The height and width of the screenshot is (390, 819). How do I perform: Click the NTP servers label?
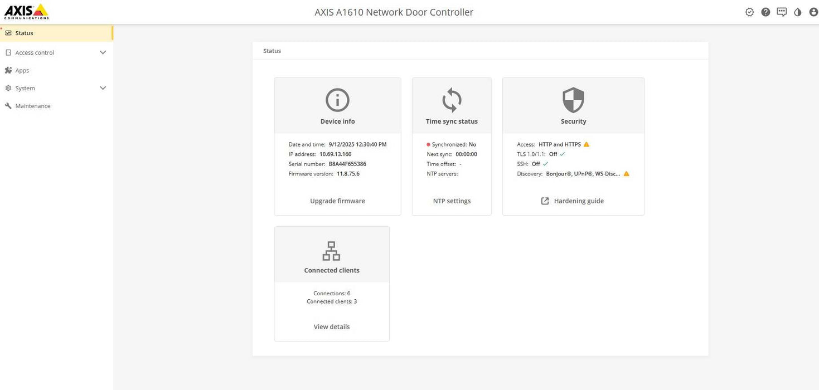click(442, 174)
